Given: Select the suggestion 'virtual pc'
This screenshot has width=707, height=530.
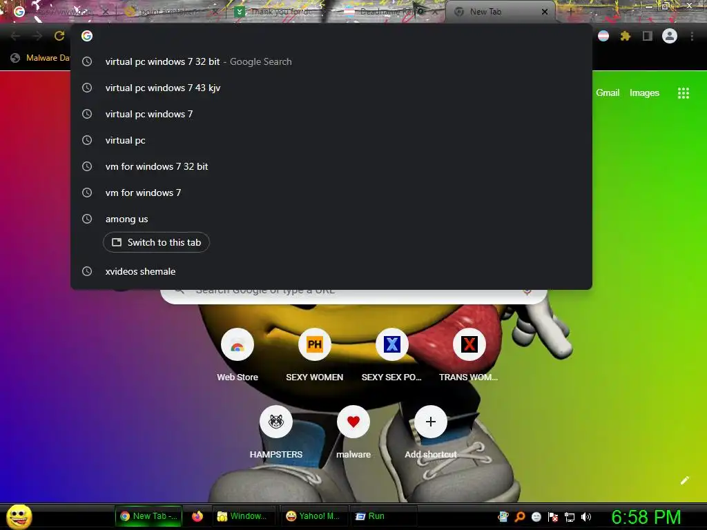Looking at the screenshot, I should point(331,140).
